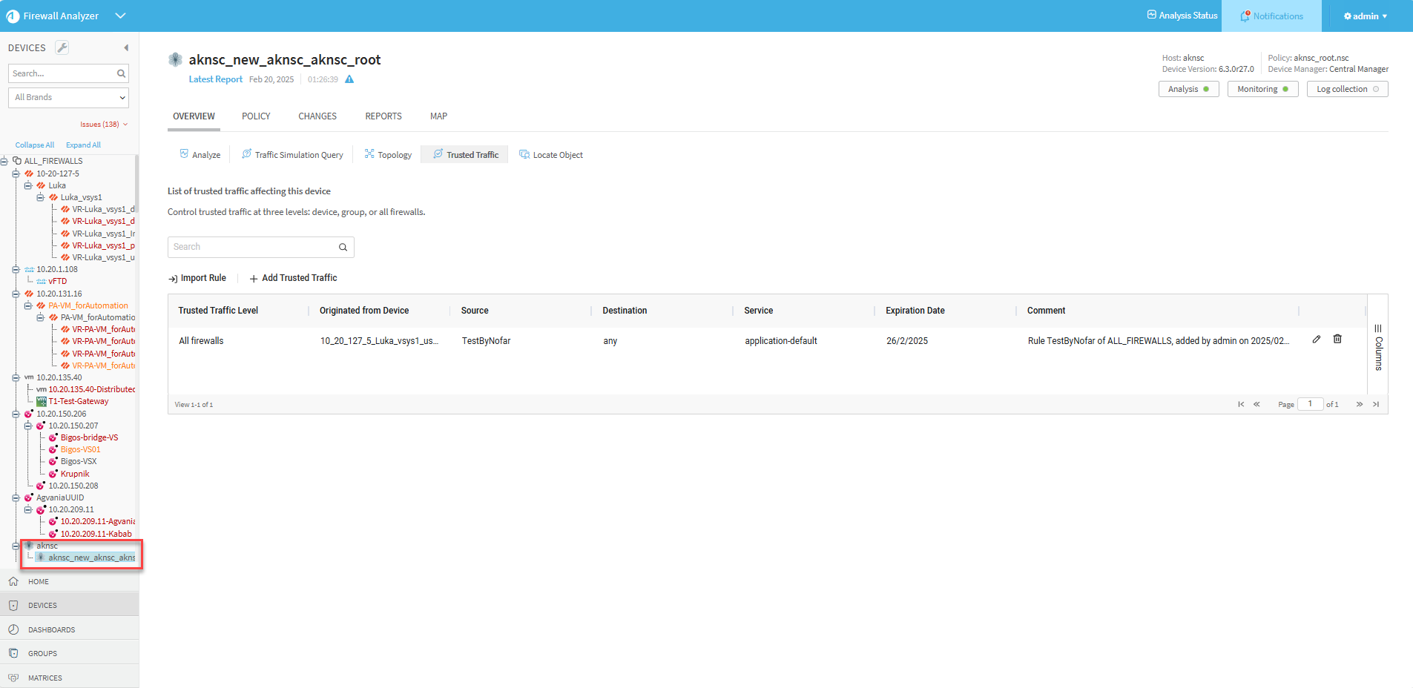Screen dimensions: 1413x688
Task: Toggle the Monitoring status button
Action: click(x=1262, y=89)
